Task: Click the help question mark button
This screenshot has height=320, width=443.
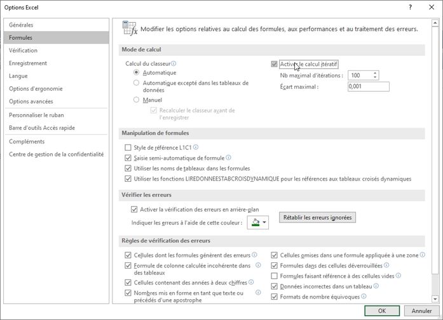Action: pos(410,8)
